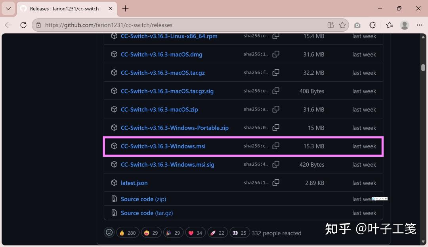
Task: Click the page vertical scrollbar thumb
Action: point(423,68)
